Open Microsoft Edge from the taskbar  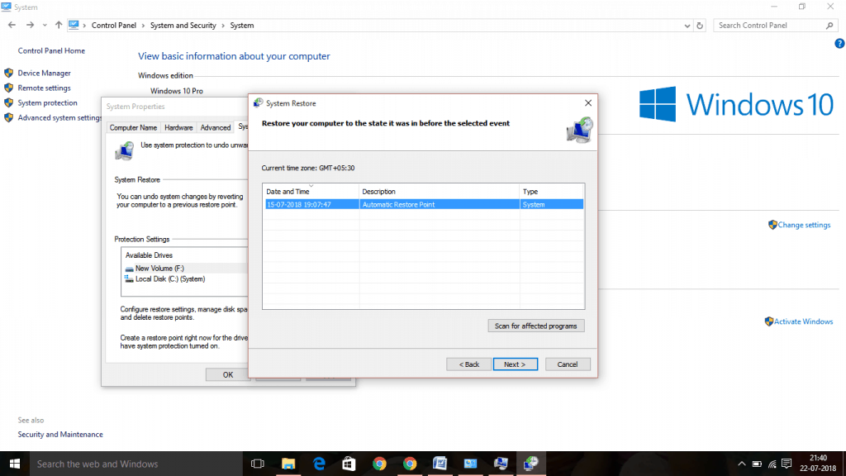pos(318,464)
